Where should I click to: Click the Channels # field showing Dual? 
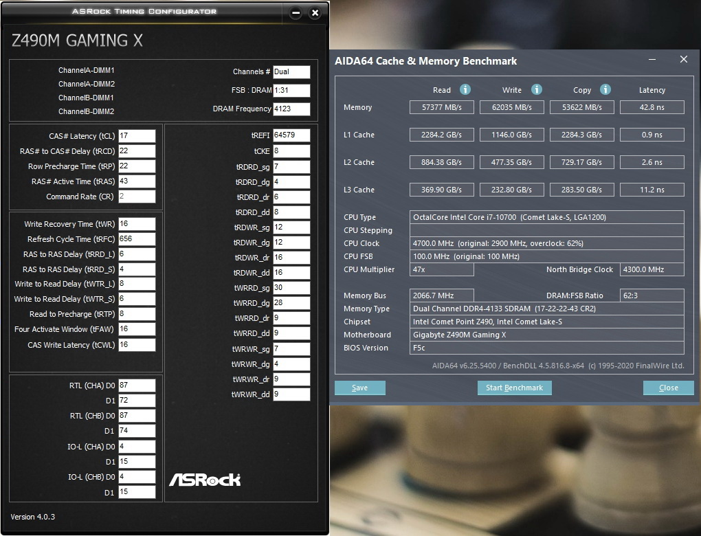tap(291, 72)
